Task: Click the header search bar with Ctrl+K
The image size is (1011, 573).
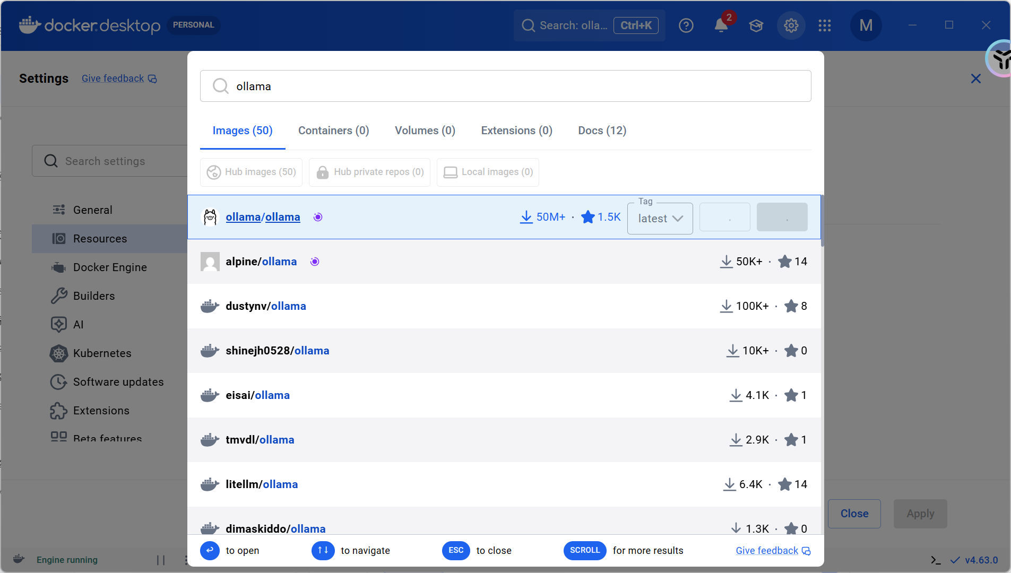Action: [x=589, y=25]
